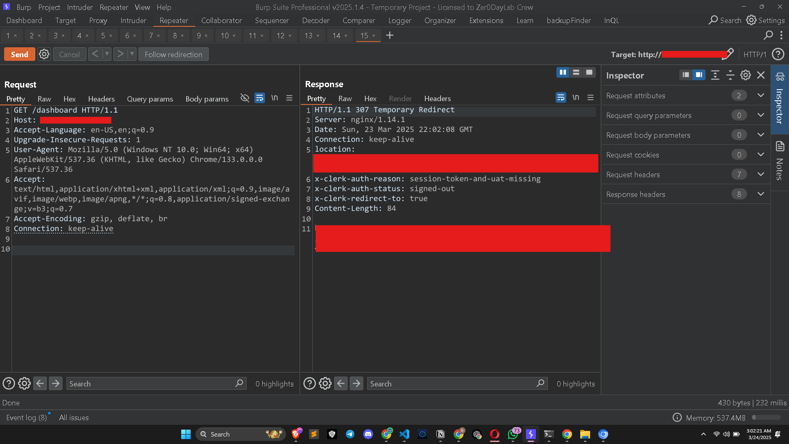Image resolution: width=789 pixels, height=444 pixels.
Task: Open the back history dropdown arrow
Action: (x=107, y=54)
